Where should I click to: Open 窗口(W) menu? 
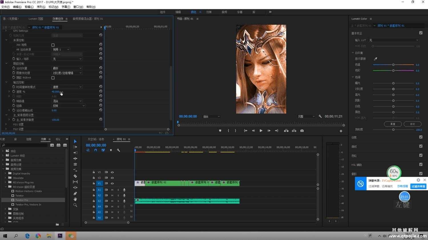point(78,7)
